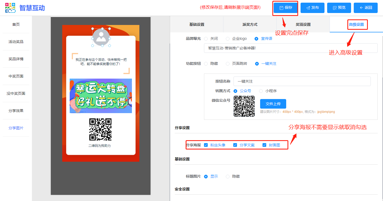Select 企业logo radio for 品牌曝光

coord(228,39)
